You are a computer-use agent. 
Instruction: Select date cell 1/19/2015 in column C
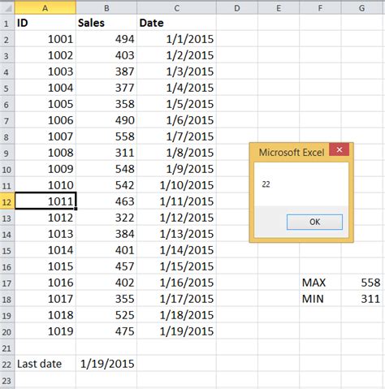(177, 331)
